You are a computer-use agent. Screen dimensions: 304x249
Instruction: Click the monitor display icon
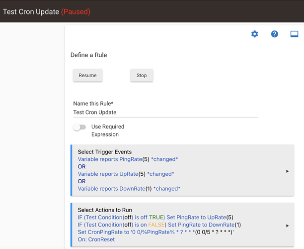pyautogui.click(x=294, y=34)
